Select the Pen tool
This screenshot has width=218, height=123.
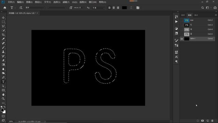click(x=3, y=78)
